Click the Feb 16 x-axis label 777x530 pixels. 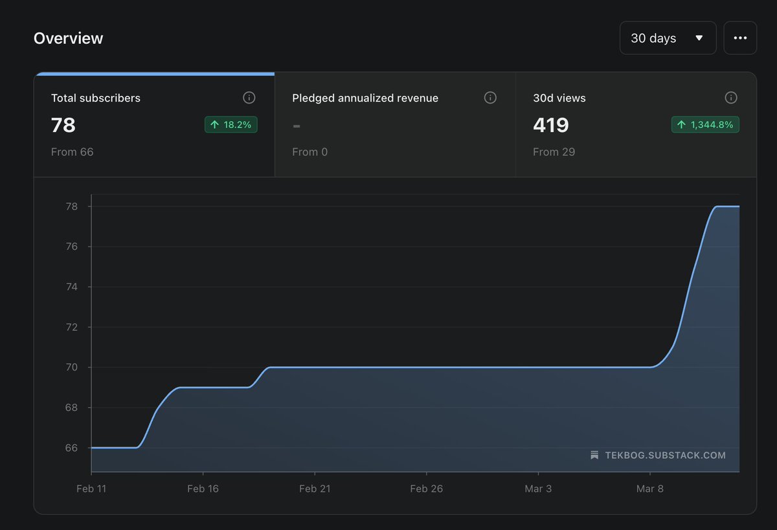pos(203,489)
